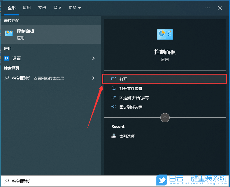Click 打开文件位置 to open file location
This screenshot has height=187, width=230.
tap(131, 88)
